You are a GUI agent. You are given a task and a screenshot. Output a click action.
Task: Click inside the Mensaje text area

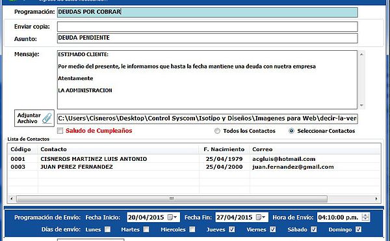coord(207,79)
